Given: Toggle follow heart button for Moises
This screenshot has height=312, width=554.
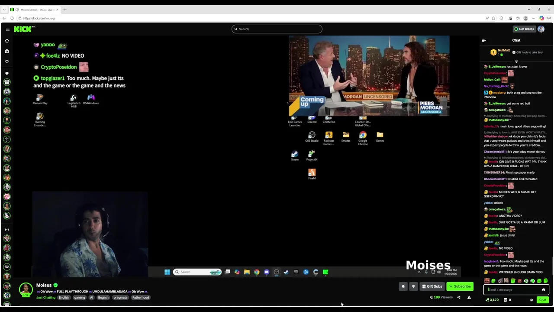Looking at the screenshot, I should point(413,286).
